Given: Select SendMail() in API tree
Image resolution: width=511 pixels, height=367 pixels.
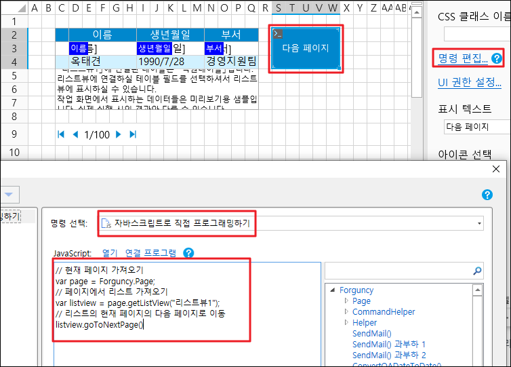Looking at the screenshot, I should pyautogui.click(x=371, y=334).
